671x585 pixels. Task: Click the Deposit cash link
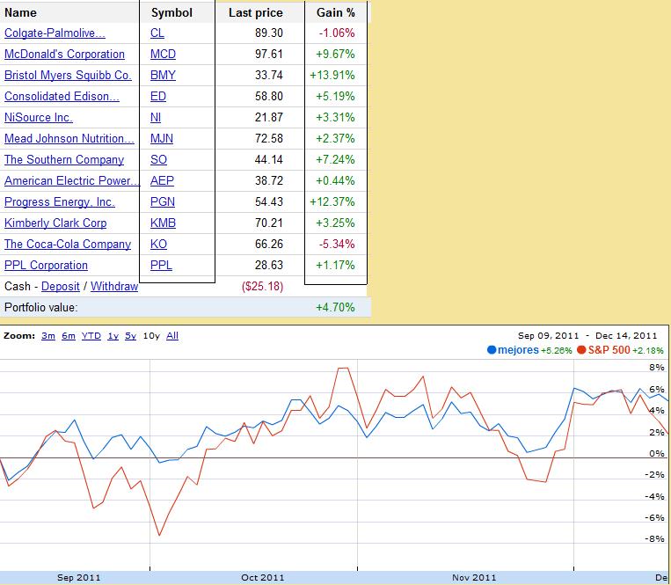pyautogui.click(x=61, y=286)
